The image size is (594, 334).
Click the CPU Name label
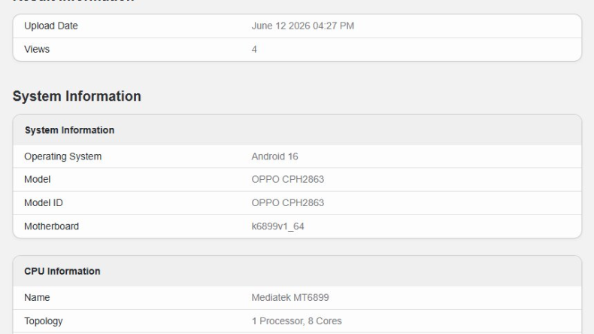tap(37, 298)
